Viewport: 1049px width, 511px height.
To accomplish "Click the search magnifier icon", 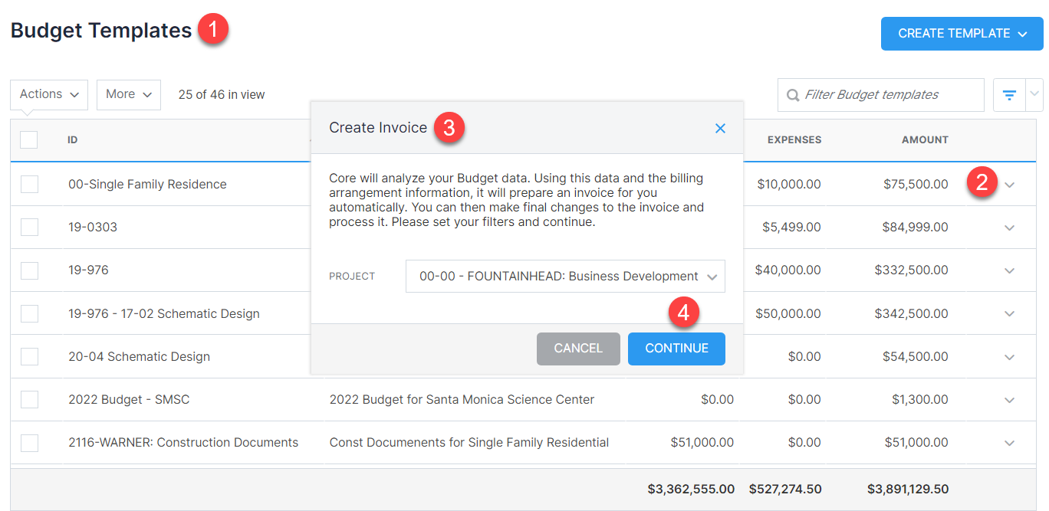I will 792,95.
